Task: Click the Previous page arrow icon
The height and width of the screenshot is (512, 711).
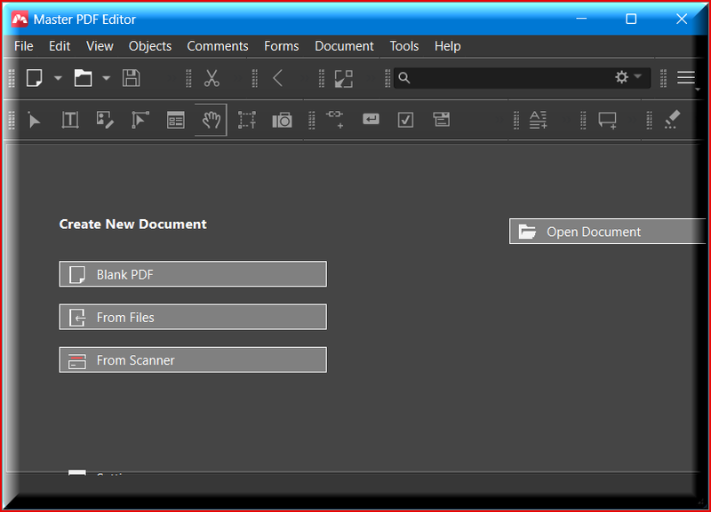Action: (x=278, y=78)
